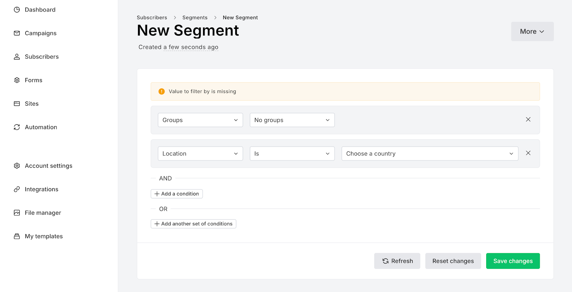572x292 pixels.
Task: Click the orange warning icon in alert
Action: (x=162, y=92)
